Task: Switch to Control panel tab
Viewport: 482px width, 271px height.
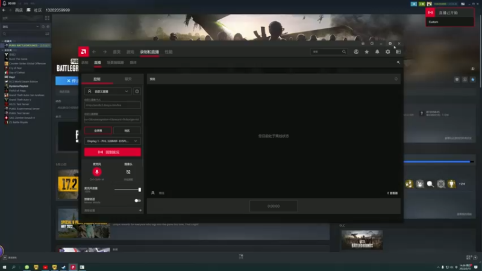Action: coord(97,79)
